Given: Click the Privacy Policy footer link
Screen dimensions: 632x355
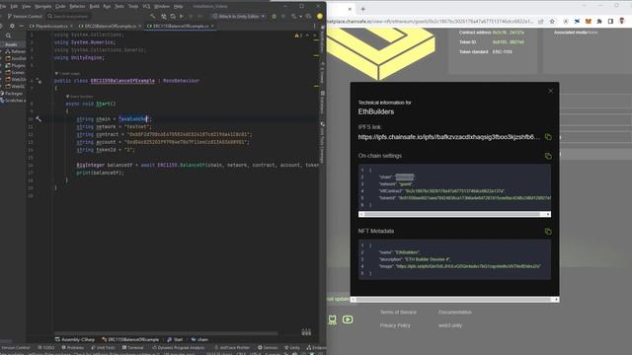Looking at the screenshot, I should [395, 325].
